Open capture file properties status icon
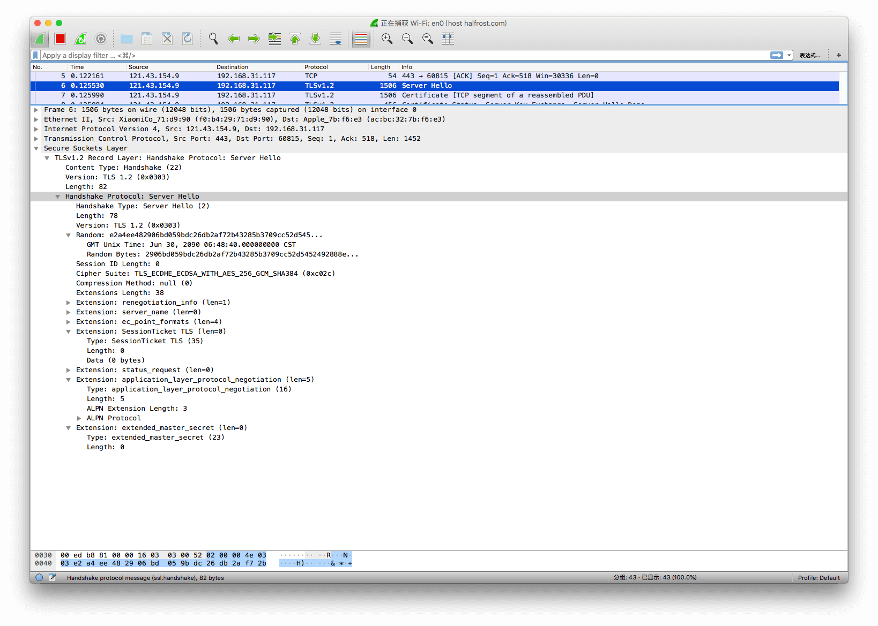The height and width of the screenshot is (626, 878). [x=53, y=578]
